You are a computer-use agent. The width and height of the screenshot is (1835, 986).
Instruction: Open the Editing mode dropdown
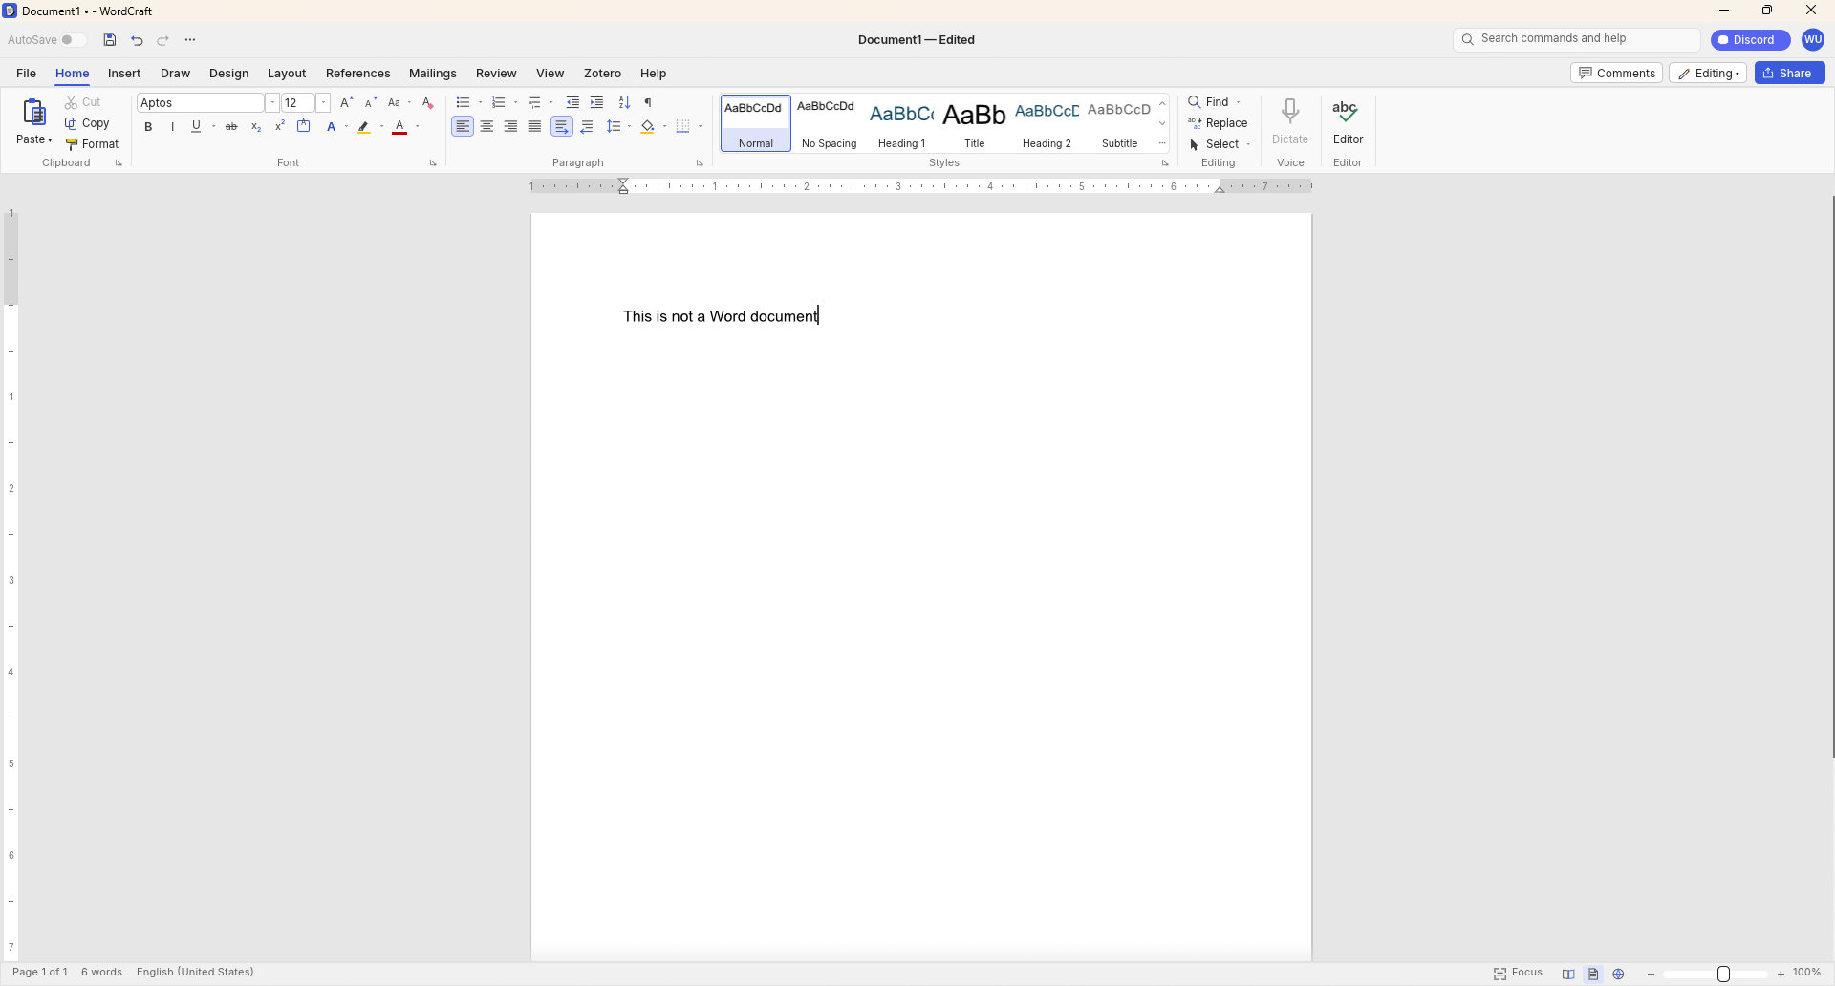click(1708, 74)
